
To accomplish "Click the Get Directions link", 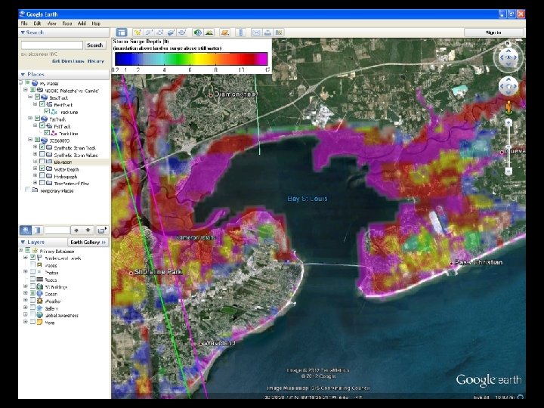I will (68, 61).
